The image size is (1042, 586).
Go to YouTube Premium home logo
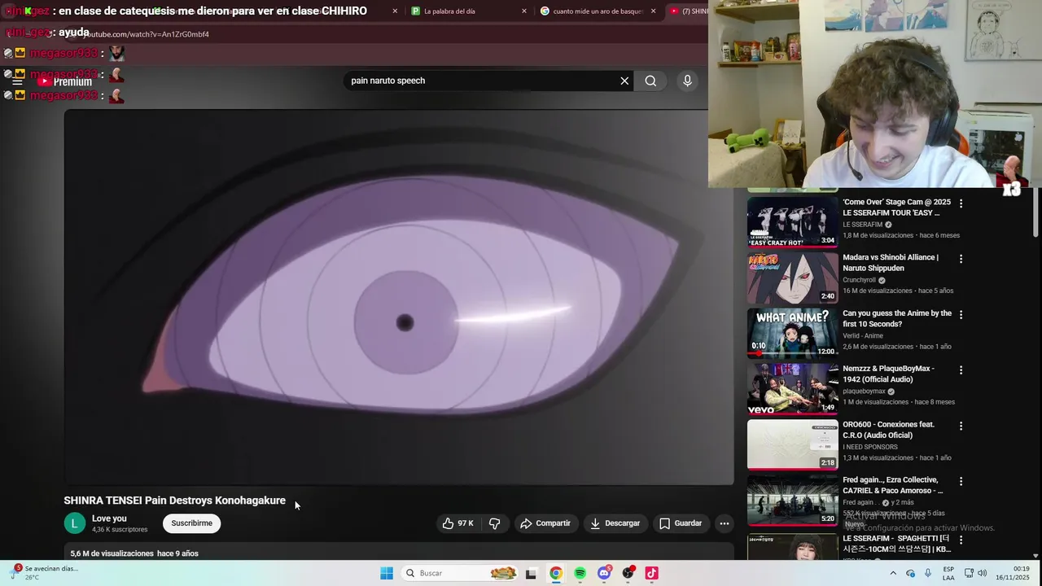point(65,81)
